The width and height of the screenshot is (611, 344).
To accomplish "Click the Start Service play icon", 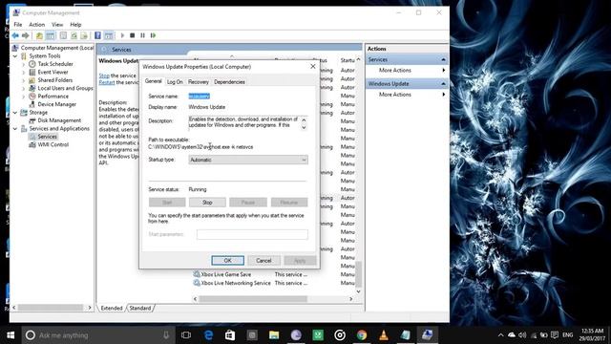I will [122, 35].
